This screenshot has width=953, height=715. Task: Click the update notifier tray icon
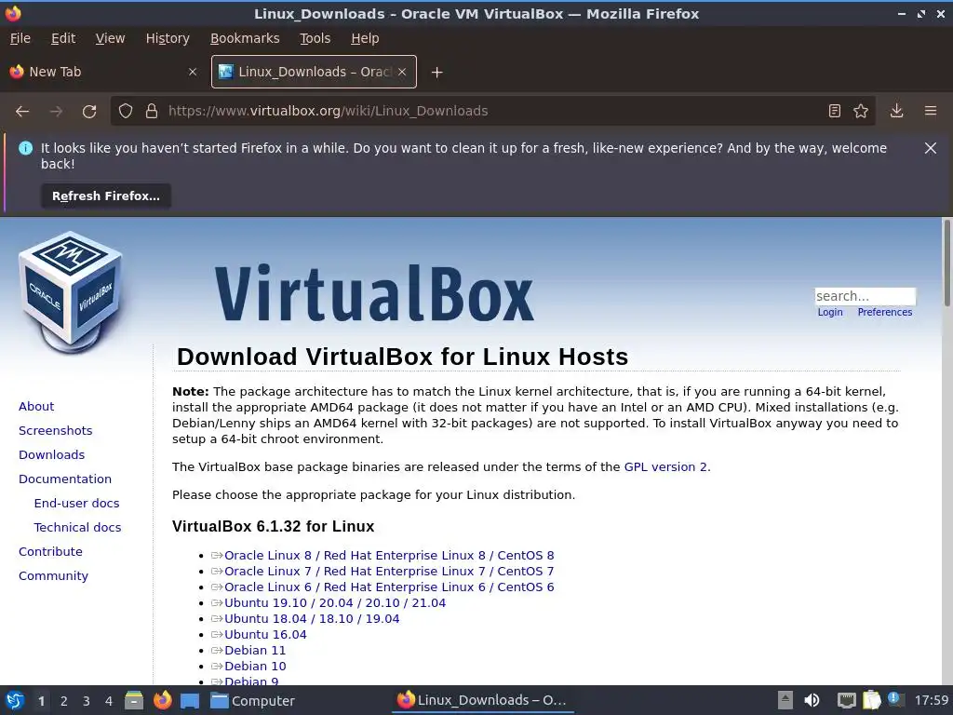(x=894, y=699)
